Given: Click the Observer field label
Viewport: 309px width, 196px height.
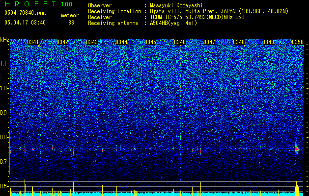Looking at the screenshot, I should (100, 5).
